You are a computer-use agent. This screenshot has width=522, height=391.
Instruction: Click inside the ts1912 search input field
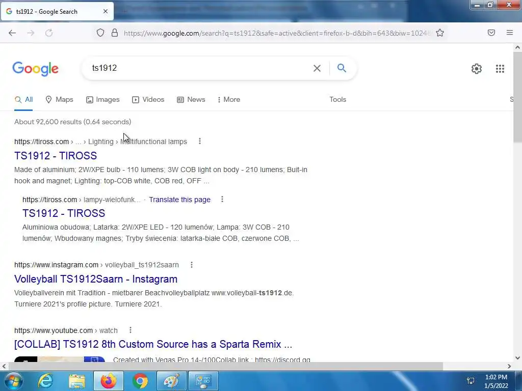pos(200,68)
